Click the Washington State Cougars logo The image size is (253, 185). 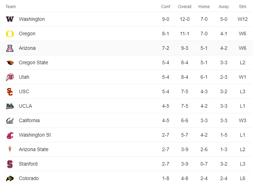pos(10,135)
